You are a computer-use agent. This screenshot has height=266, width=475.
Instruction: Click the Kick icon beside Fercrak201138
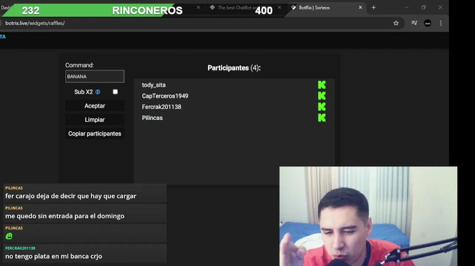(x=322, y=107)
